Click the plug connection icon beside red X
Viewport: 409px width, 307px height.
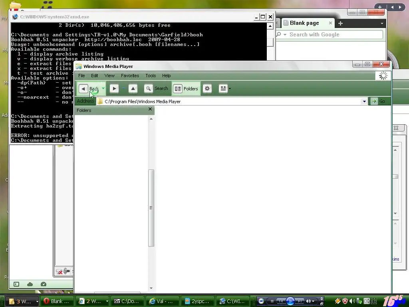pyautogui.click(x=67, y=271)
